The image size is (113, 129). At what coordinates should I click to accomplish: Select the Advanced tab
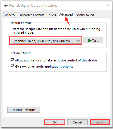coord(66,14)
